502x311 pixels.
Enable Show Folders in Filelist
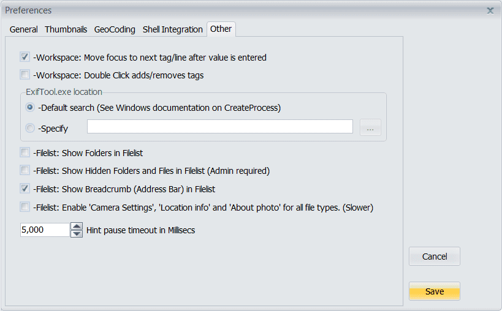click(x=25, y=153)
